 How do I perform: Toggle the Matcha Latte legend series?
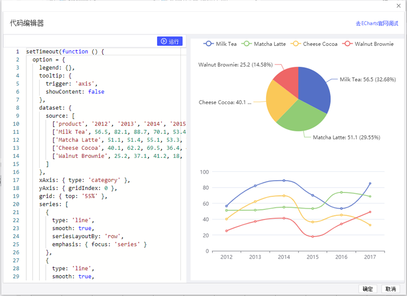pos(264,44)
